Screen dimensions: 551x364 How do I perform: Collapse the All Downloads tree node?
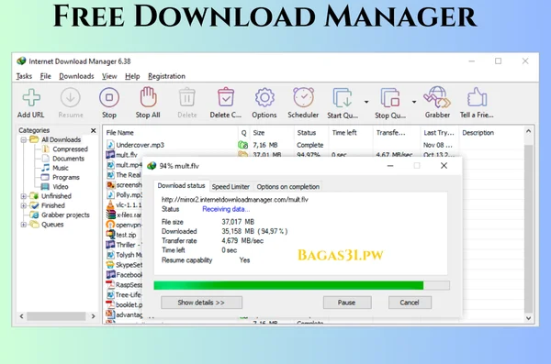(24, 140)
